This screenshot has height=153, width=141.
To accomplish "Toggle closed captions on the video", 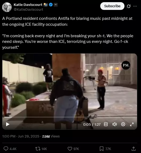I will pyautogui.click(x=106, y=124).
